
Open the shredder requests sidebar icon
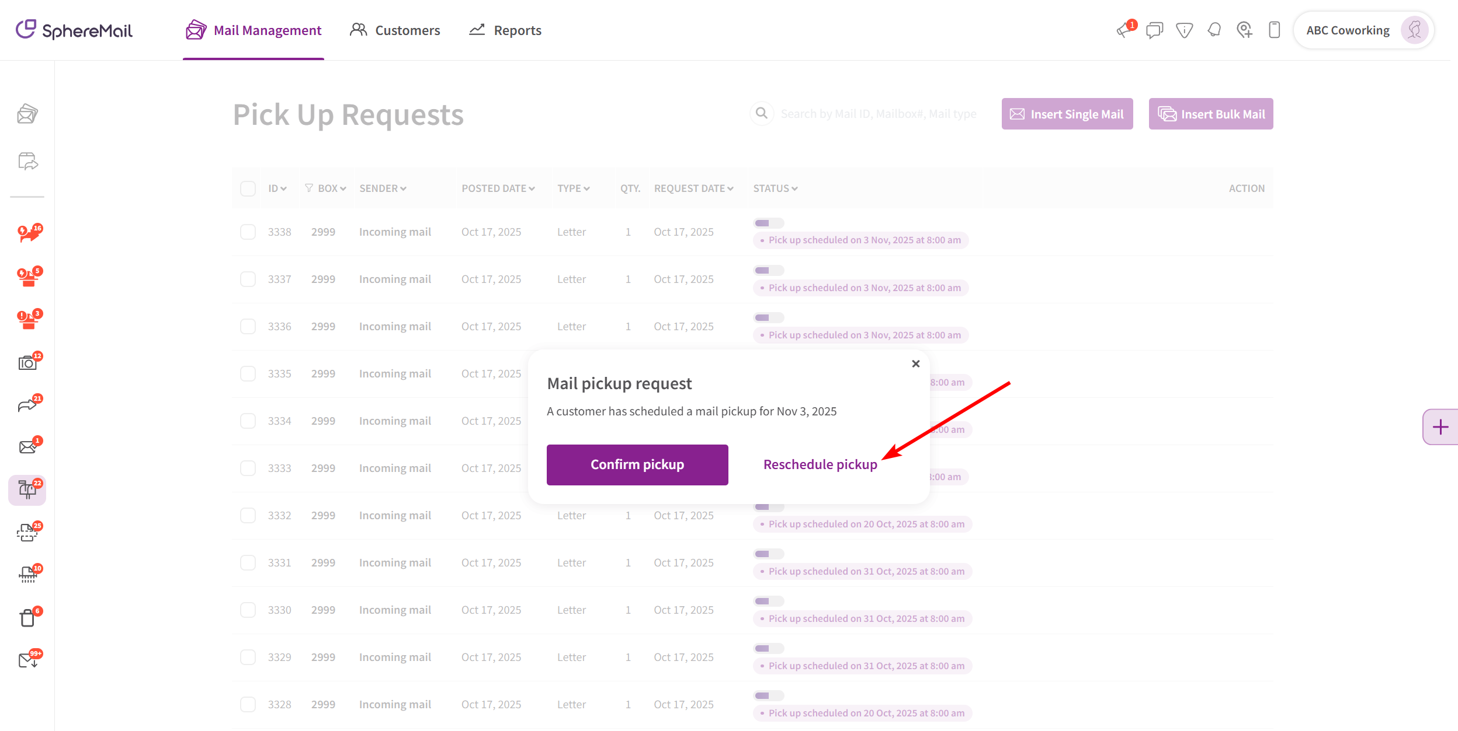tap(27, 575)
